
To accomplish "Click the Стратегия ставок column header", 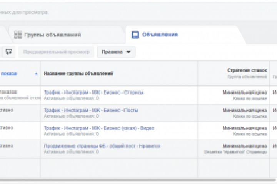I will click(247, 71).
